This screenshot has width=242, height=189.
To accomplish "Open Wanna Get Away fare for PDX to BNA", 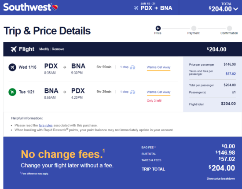I will (x=158, y=67).
